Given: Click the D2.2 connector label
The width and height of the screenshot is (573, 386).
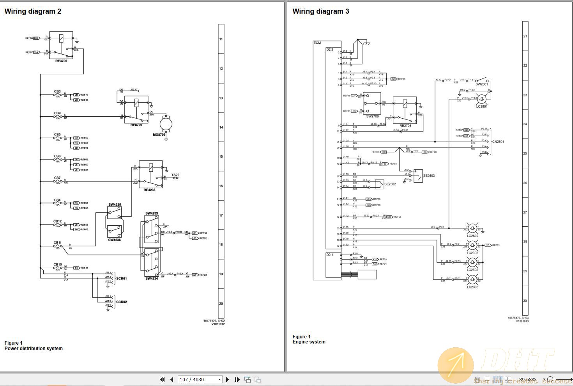Looking at the screenshot, I should pos(330,50).
